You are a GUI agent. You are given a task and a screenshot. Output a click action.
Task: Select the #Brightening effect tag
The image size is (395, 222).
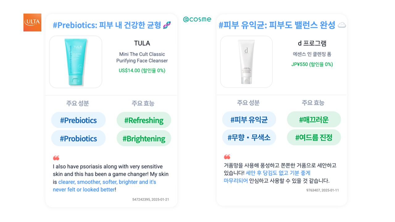(144, 138)
